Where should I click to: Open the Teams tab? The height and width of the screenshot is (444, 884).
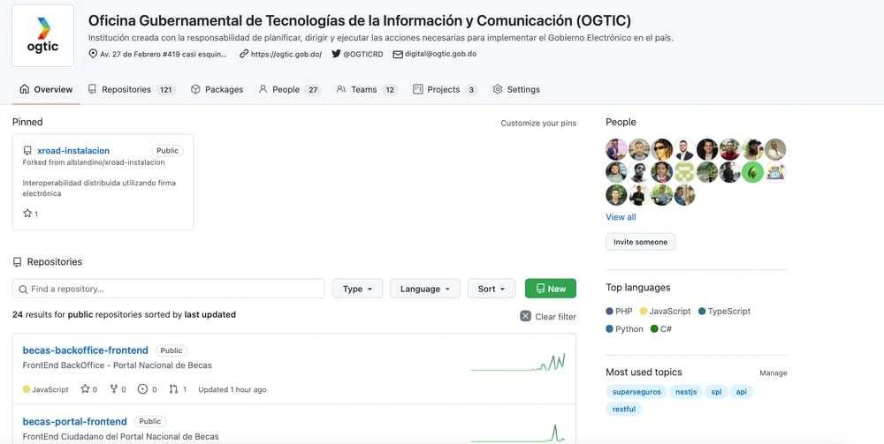tap(367, 89)
